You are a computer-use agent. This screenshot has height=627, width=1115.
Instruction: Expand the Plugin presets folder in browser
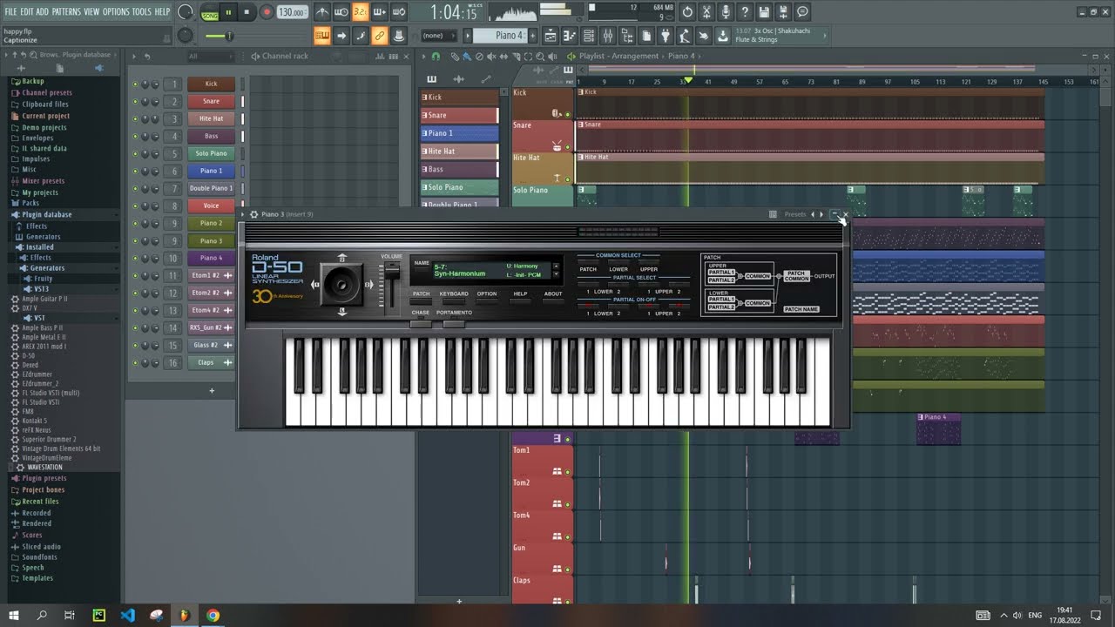point(44,478)
